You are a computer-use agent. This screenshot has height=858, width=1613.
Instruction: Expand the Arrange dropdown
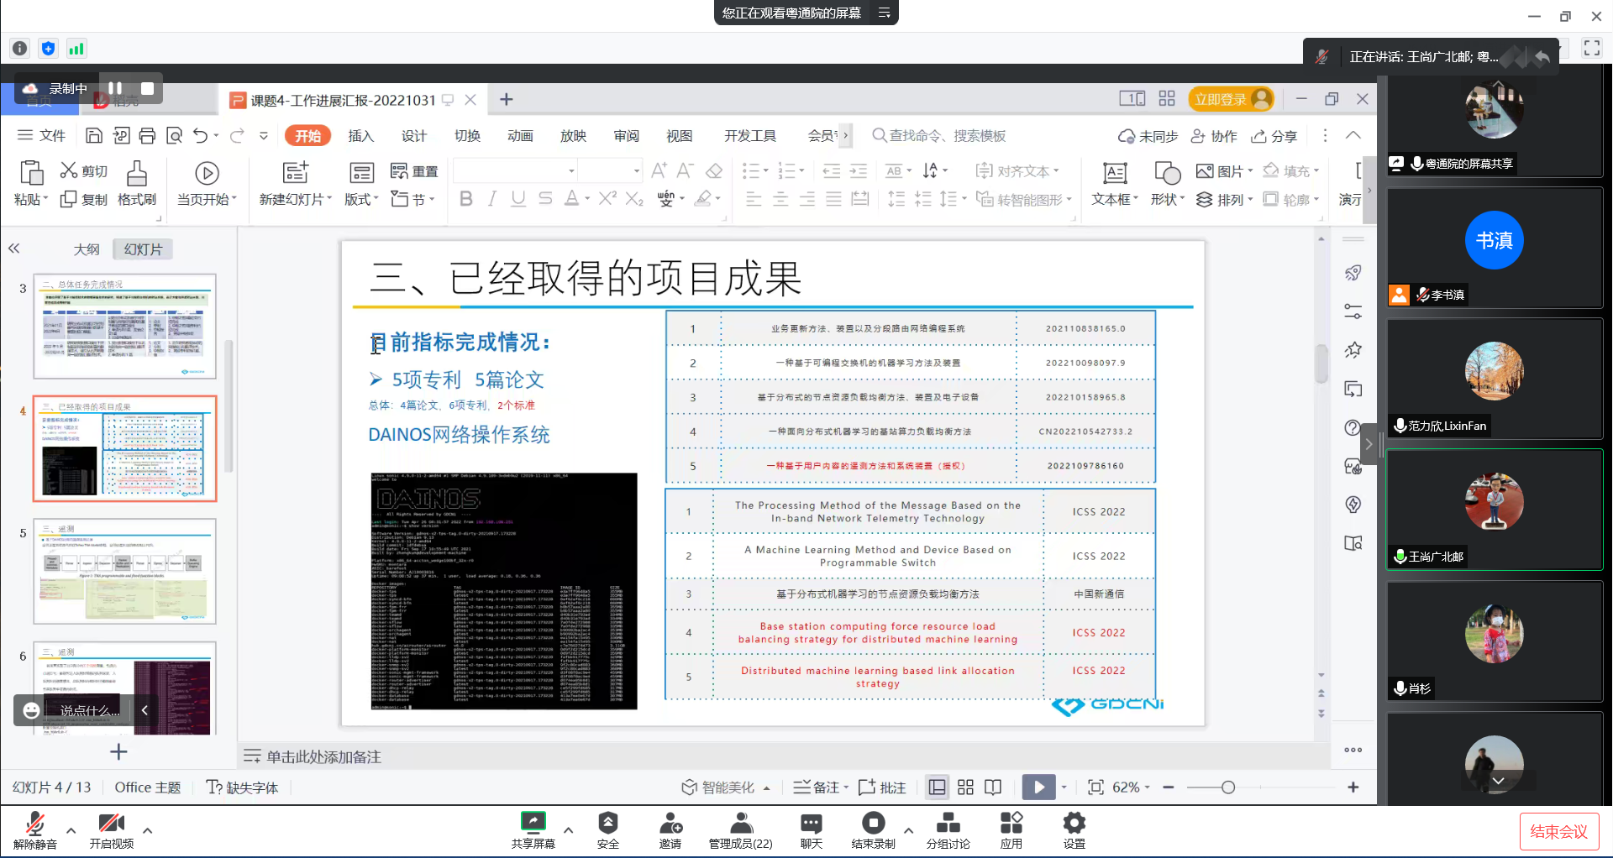(1250, 200)
